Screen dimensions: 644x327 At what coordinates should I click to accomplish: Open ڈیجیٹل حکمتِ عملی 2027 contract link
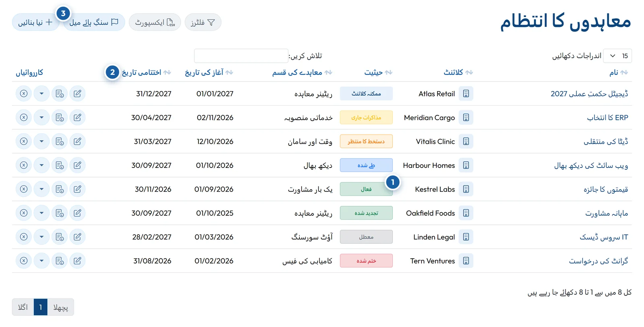(x=589, y=94)
